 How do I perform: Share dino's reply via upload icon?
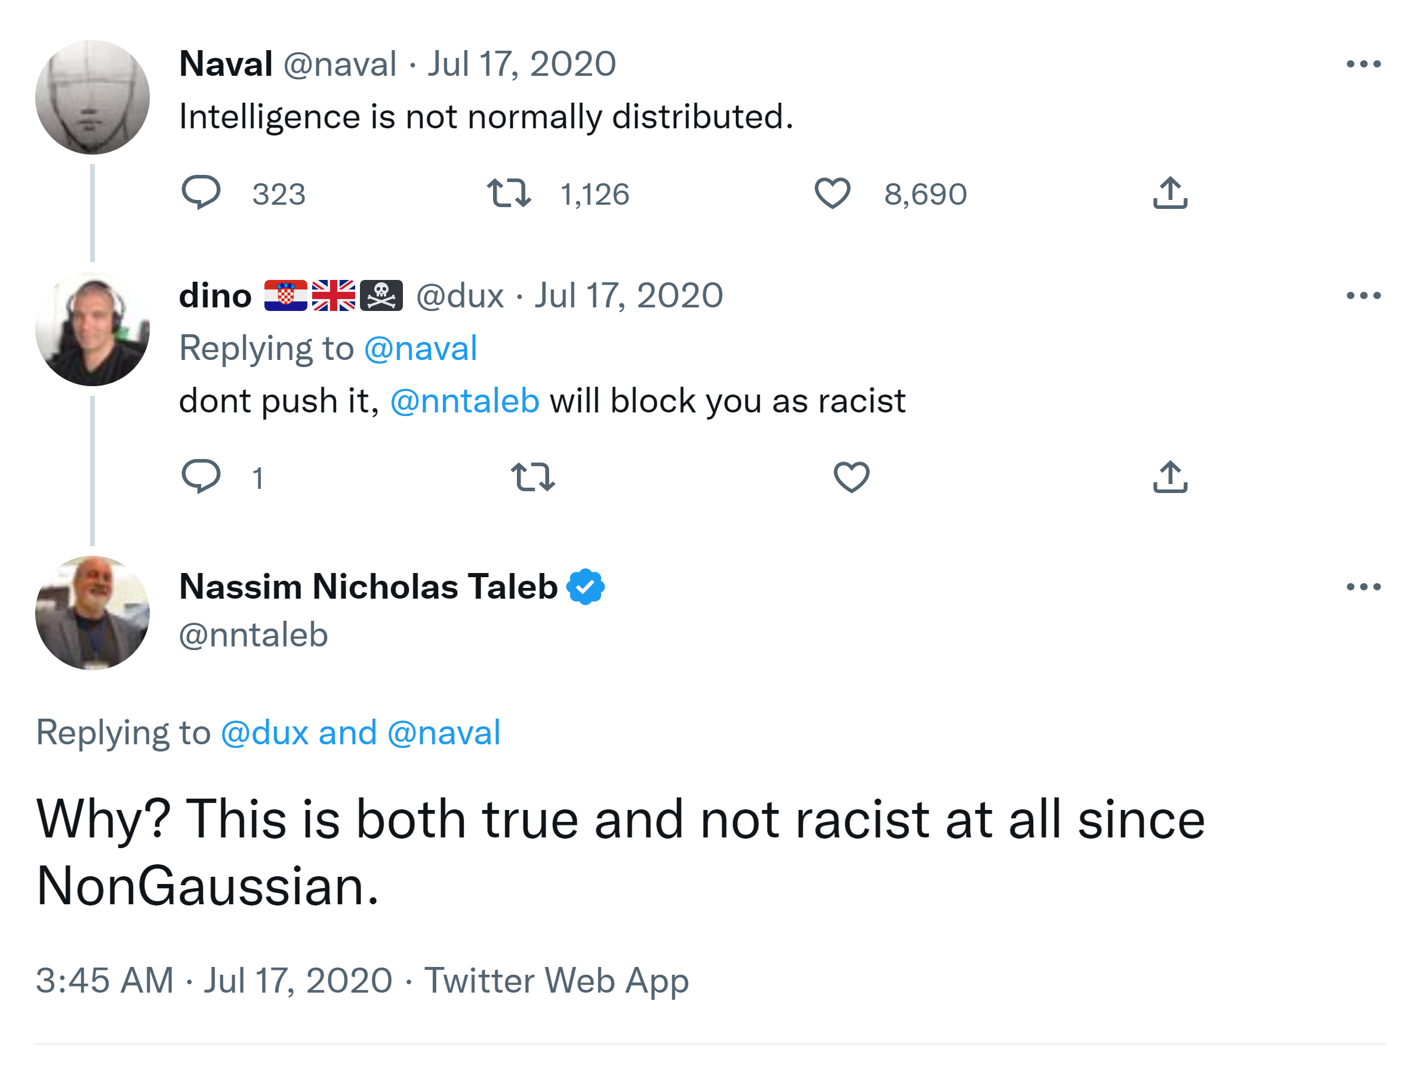point(1170,477)
